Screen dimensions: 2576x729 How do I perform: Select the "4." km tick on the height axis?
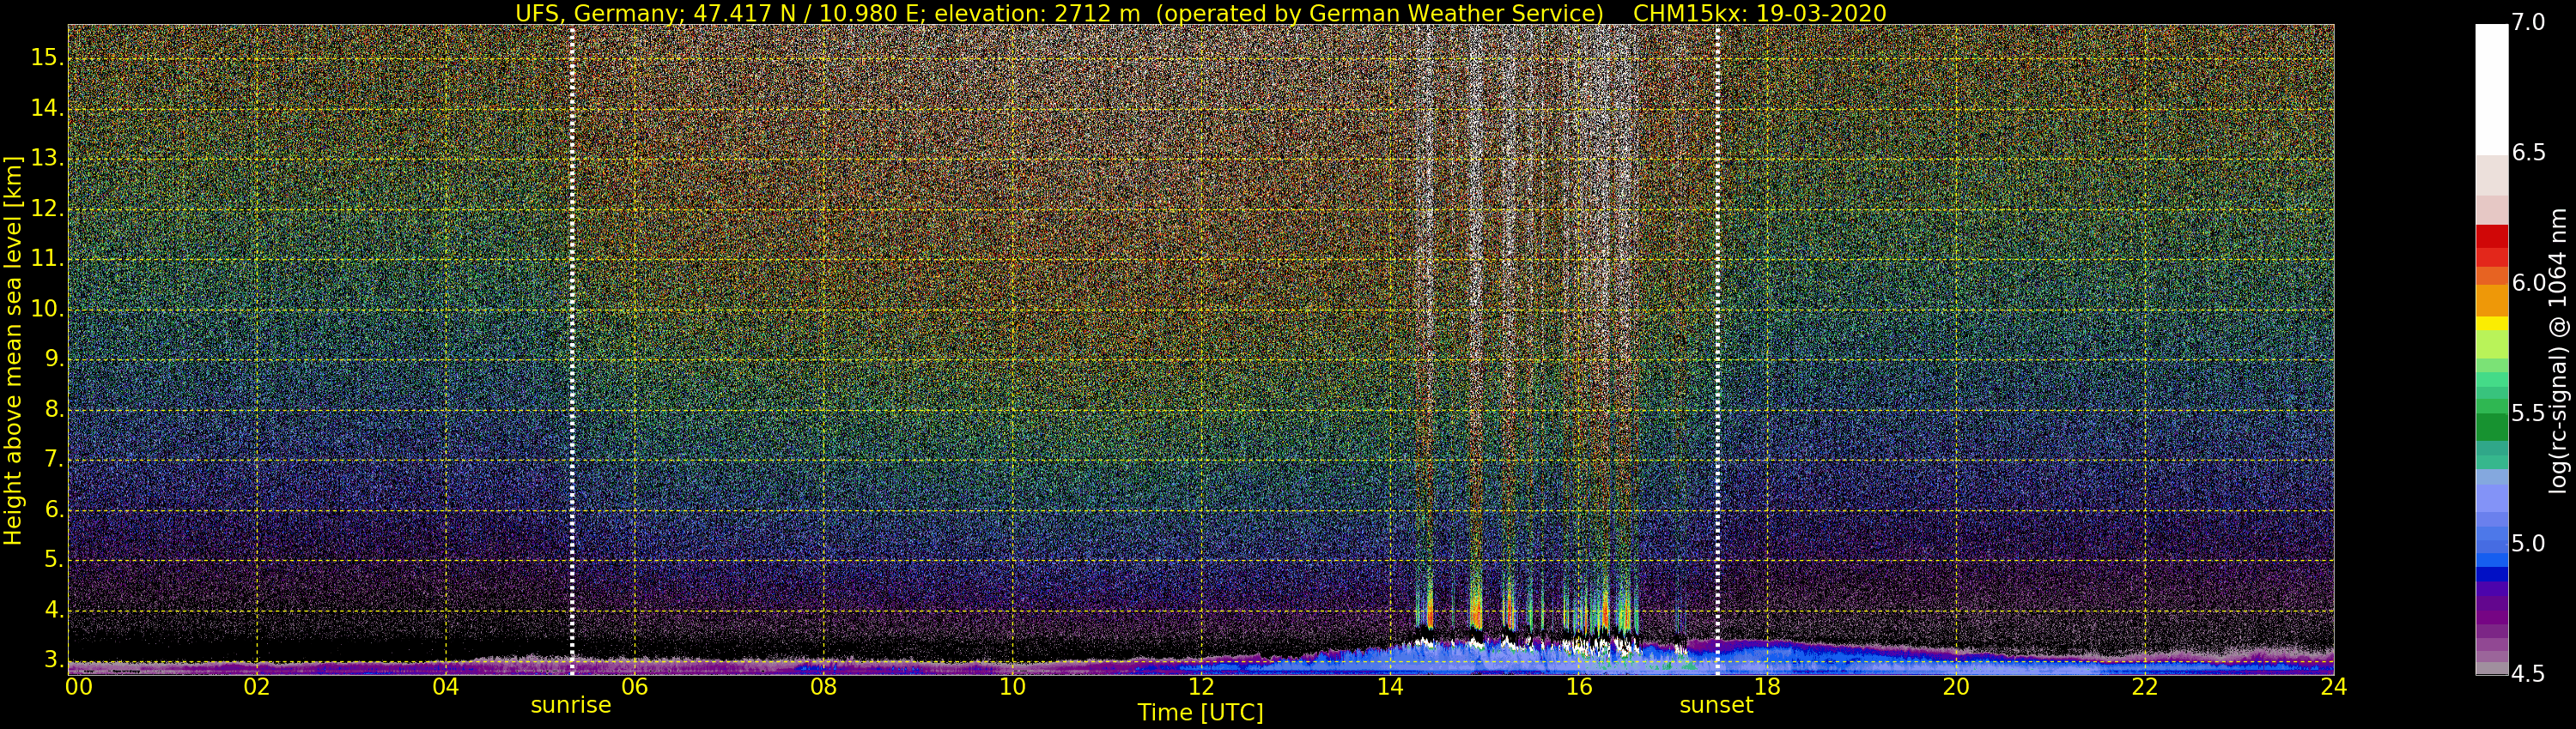pos(52,610)
